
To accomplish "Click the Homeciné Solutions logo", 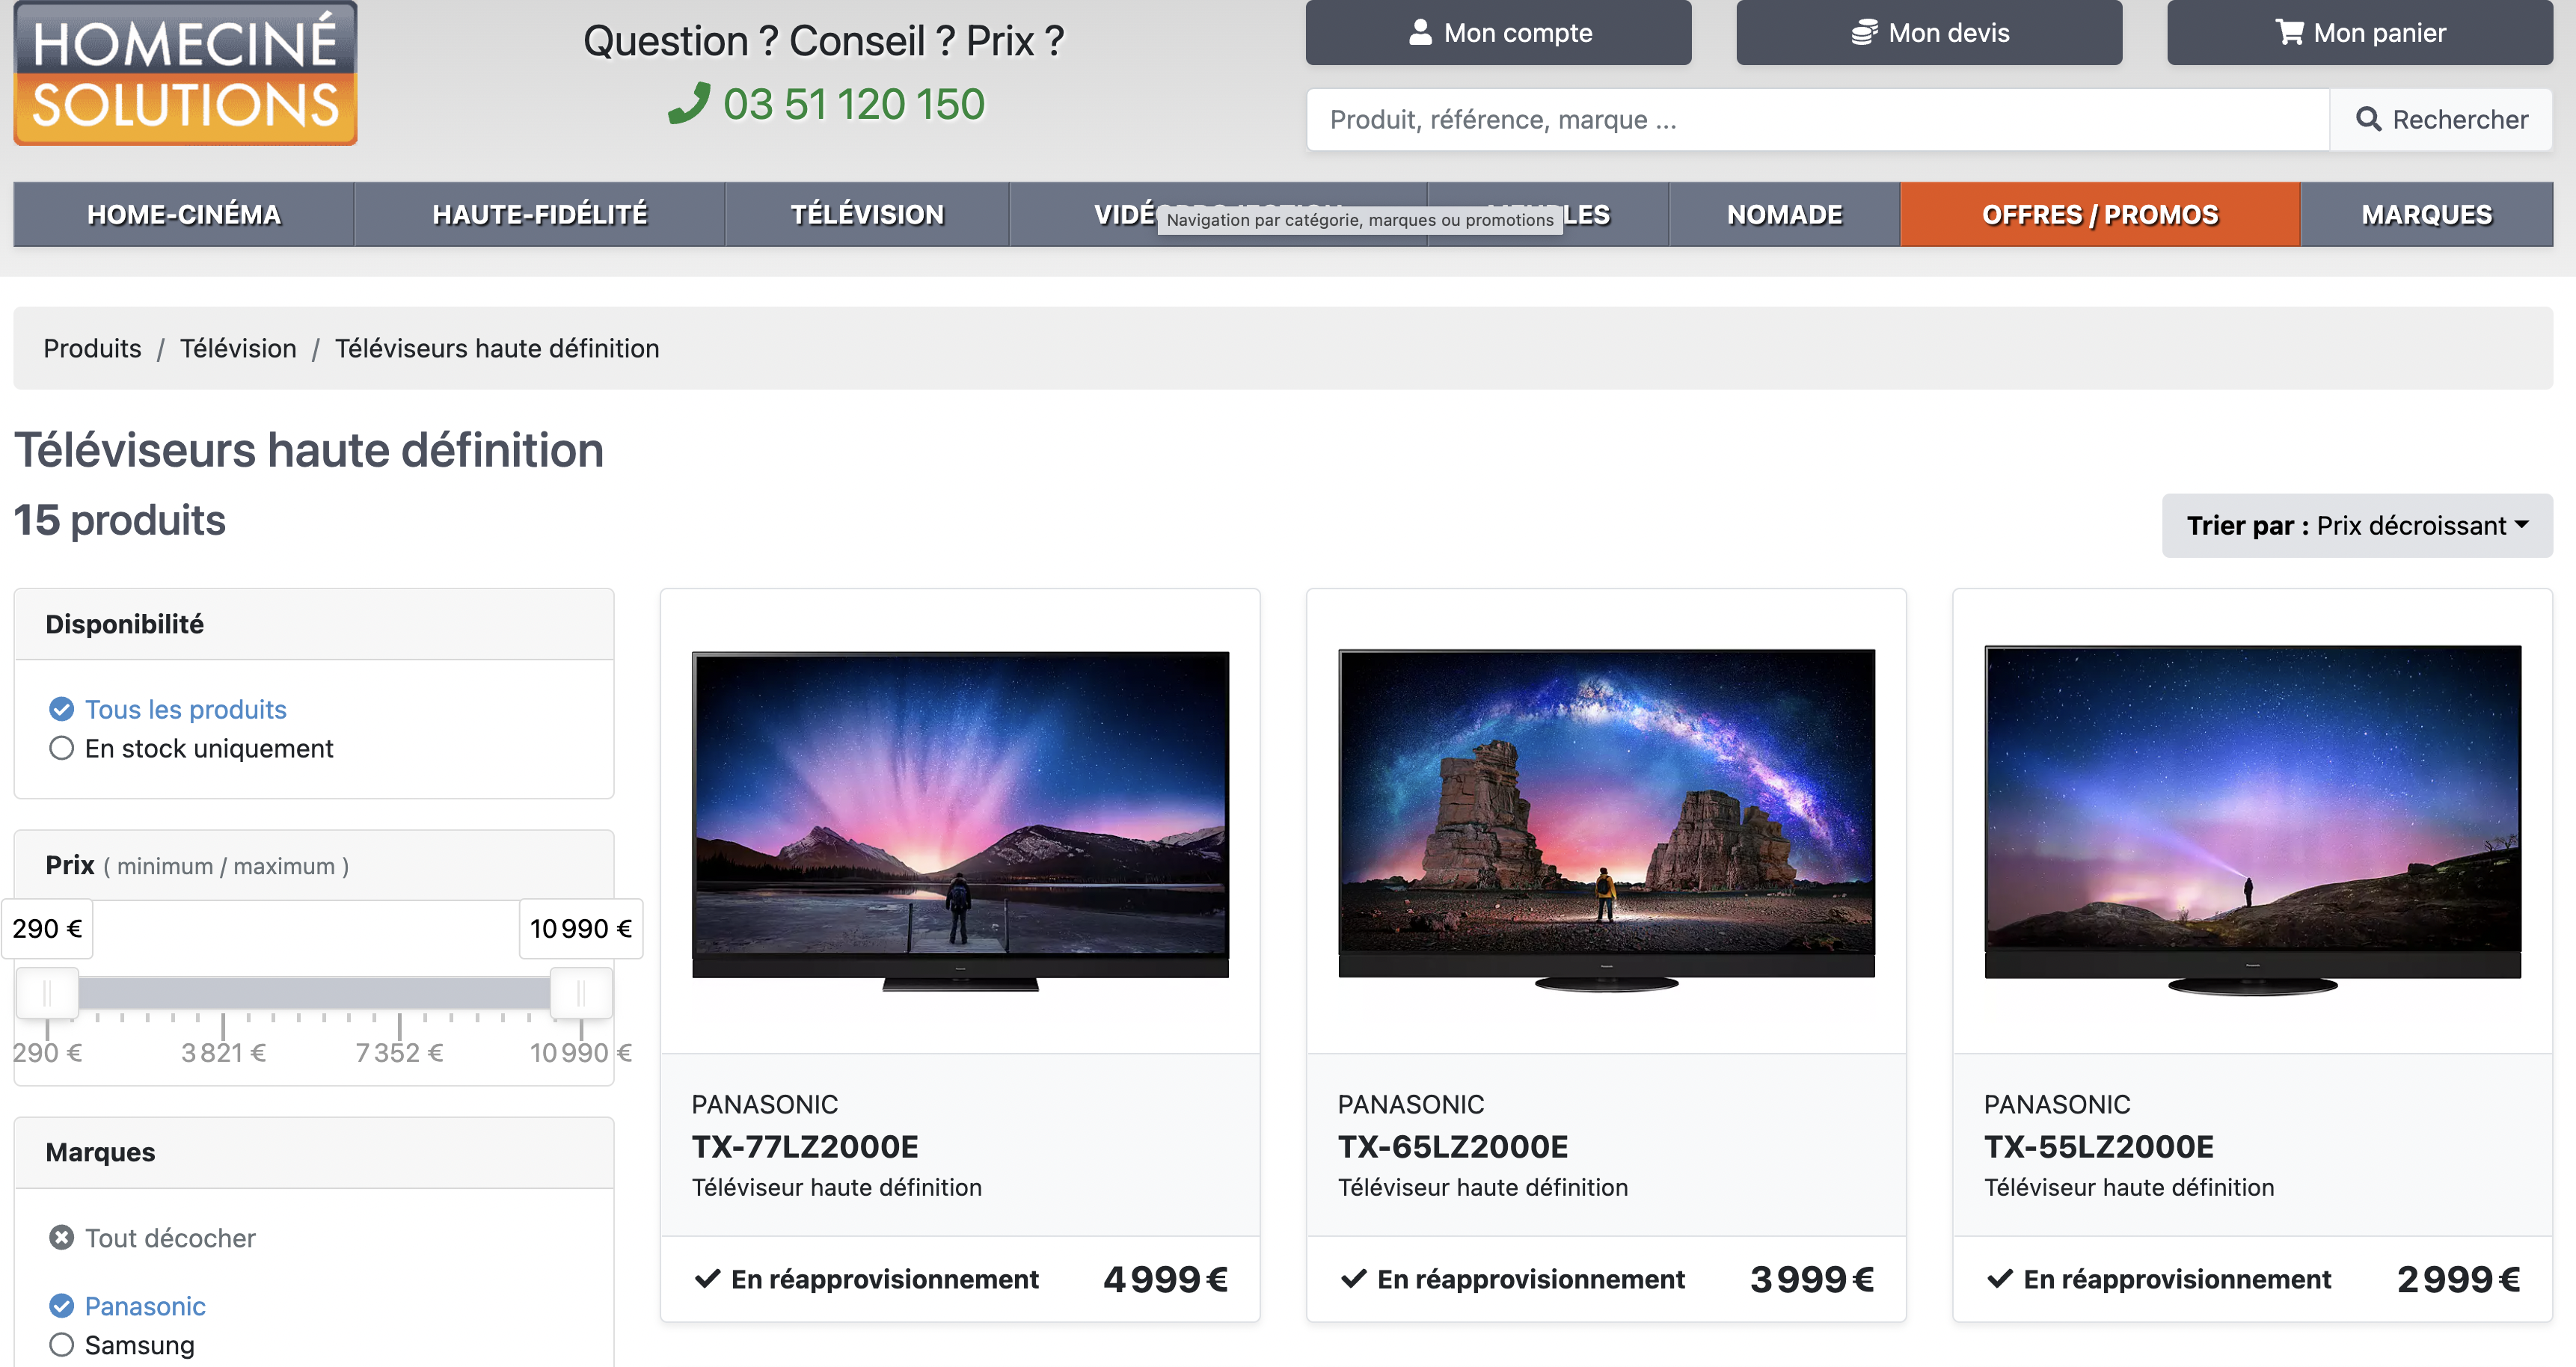I will (x=185, y=73).
